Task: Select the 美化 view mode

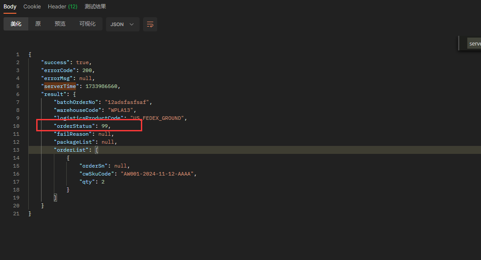Action: tap(16, 24)
